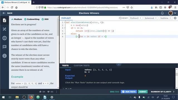
Task: Expand the user avatar menu chevron
Action: click(175, 13)
